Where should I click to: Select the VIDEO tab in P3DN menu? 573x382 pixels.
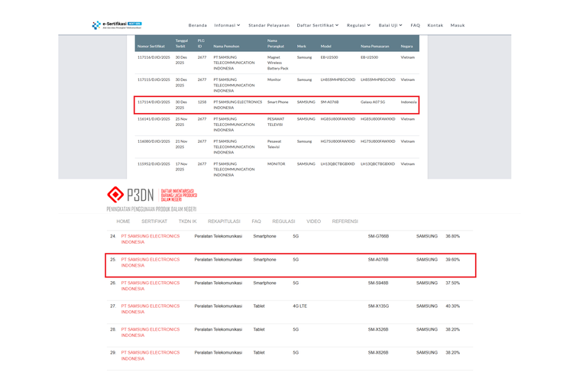(313, 221)
